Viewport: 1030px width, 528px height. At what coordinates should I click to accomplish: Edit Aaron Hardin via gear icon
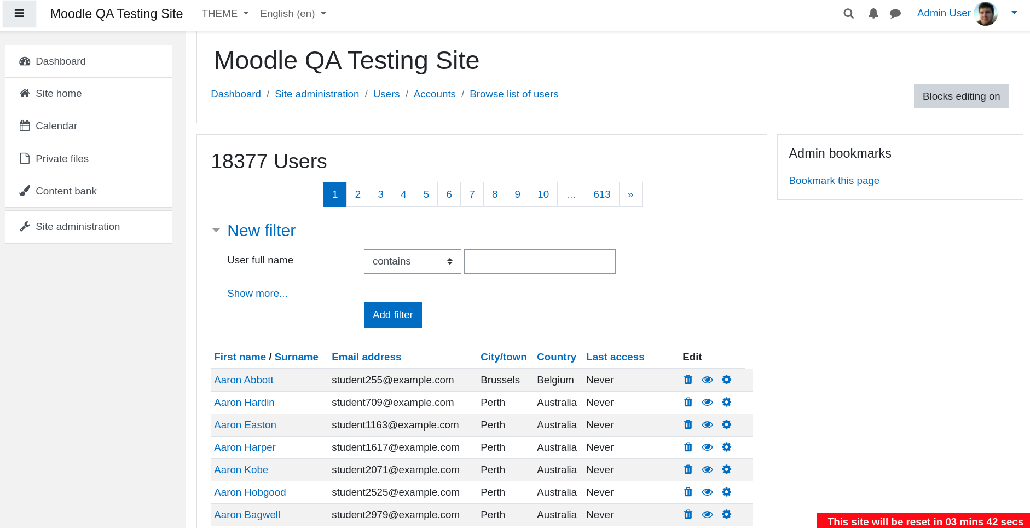click(x=726, y=402)
